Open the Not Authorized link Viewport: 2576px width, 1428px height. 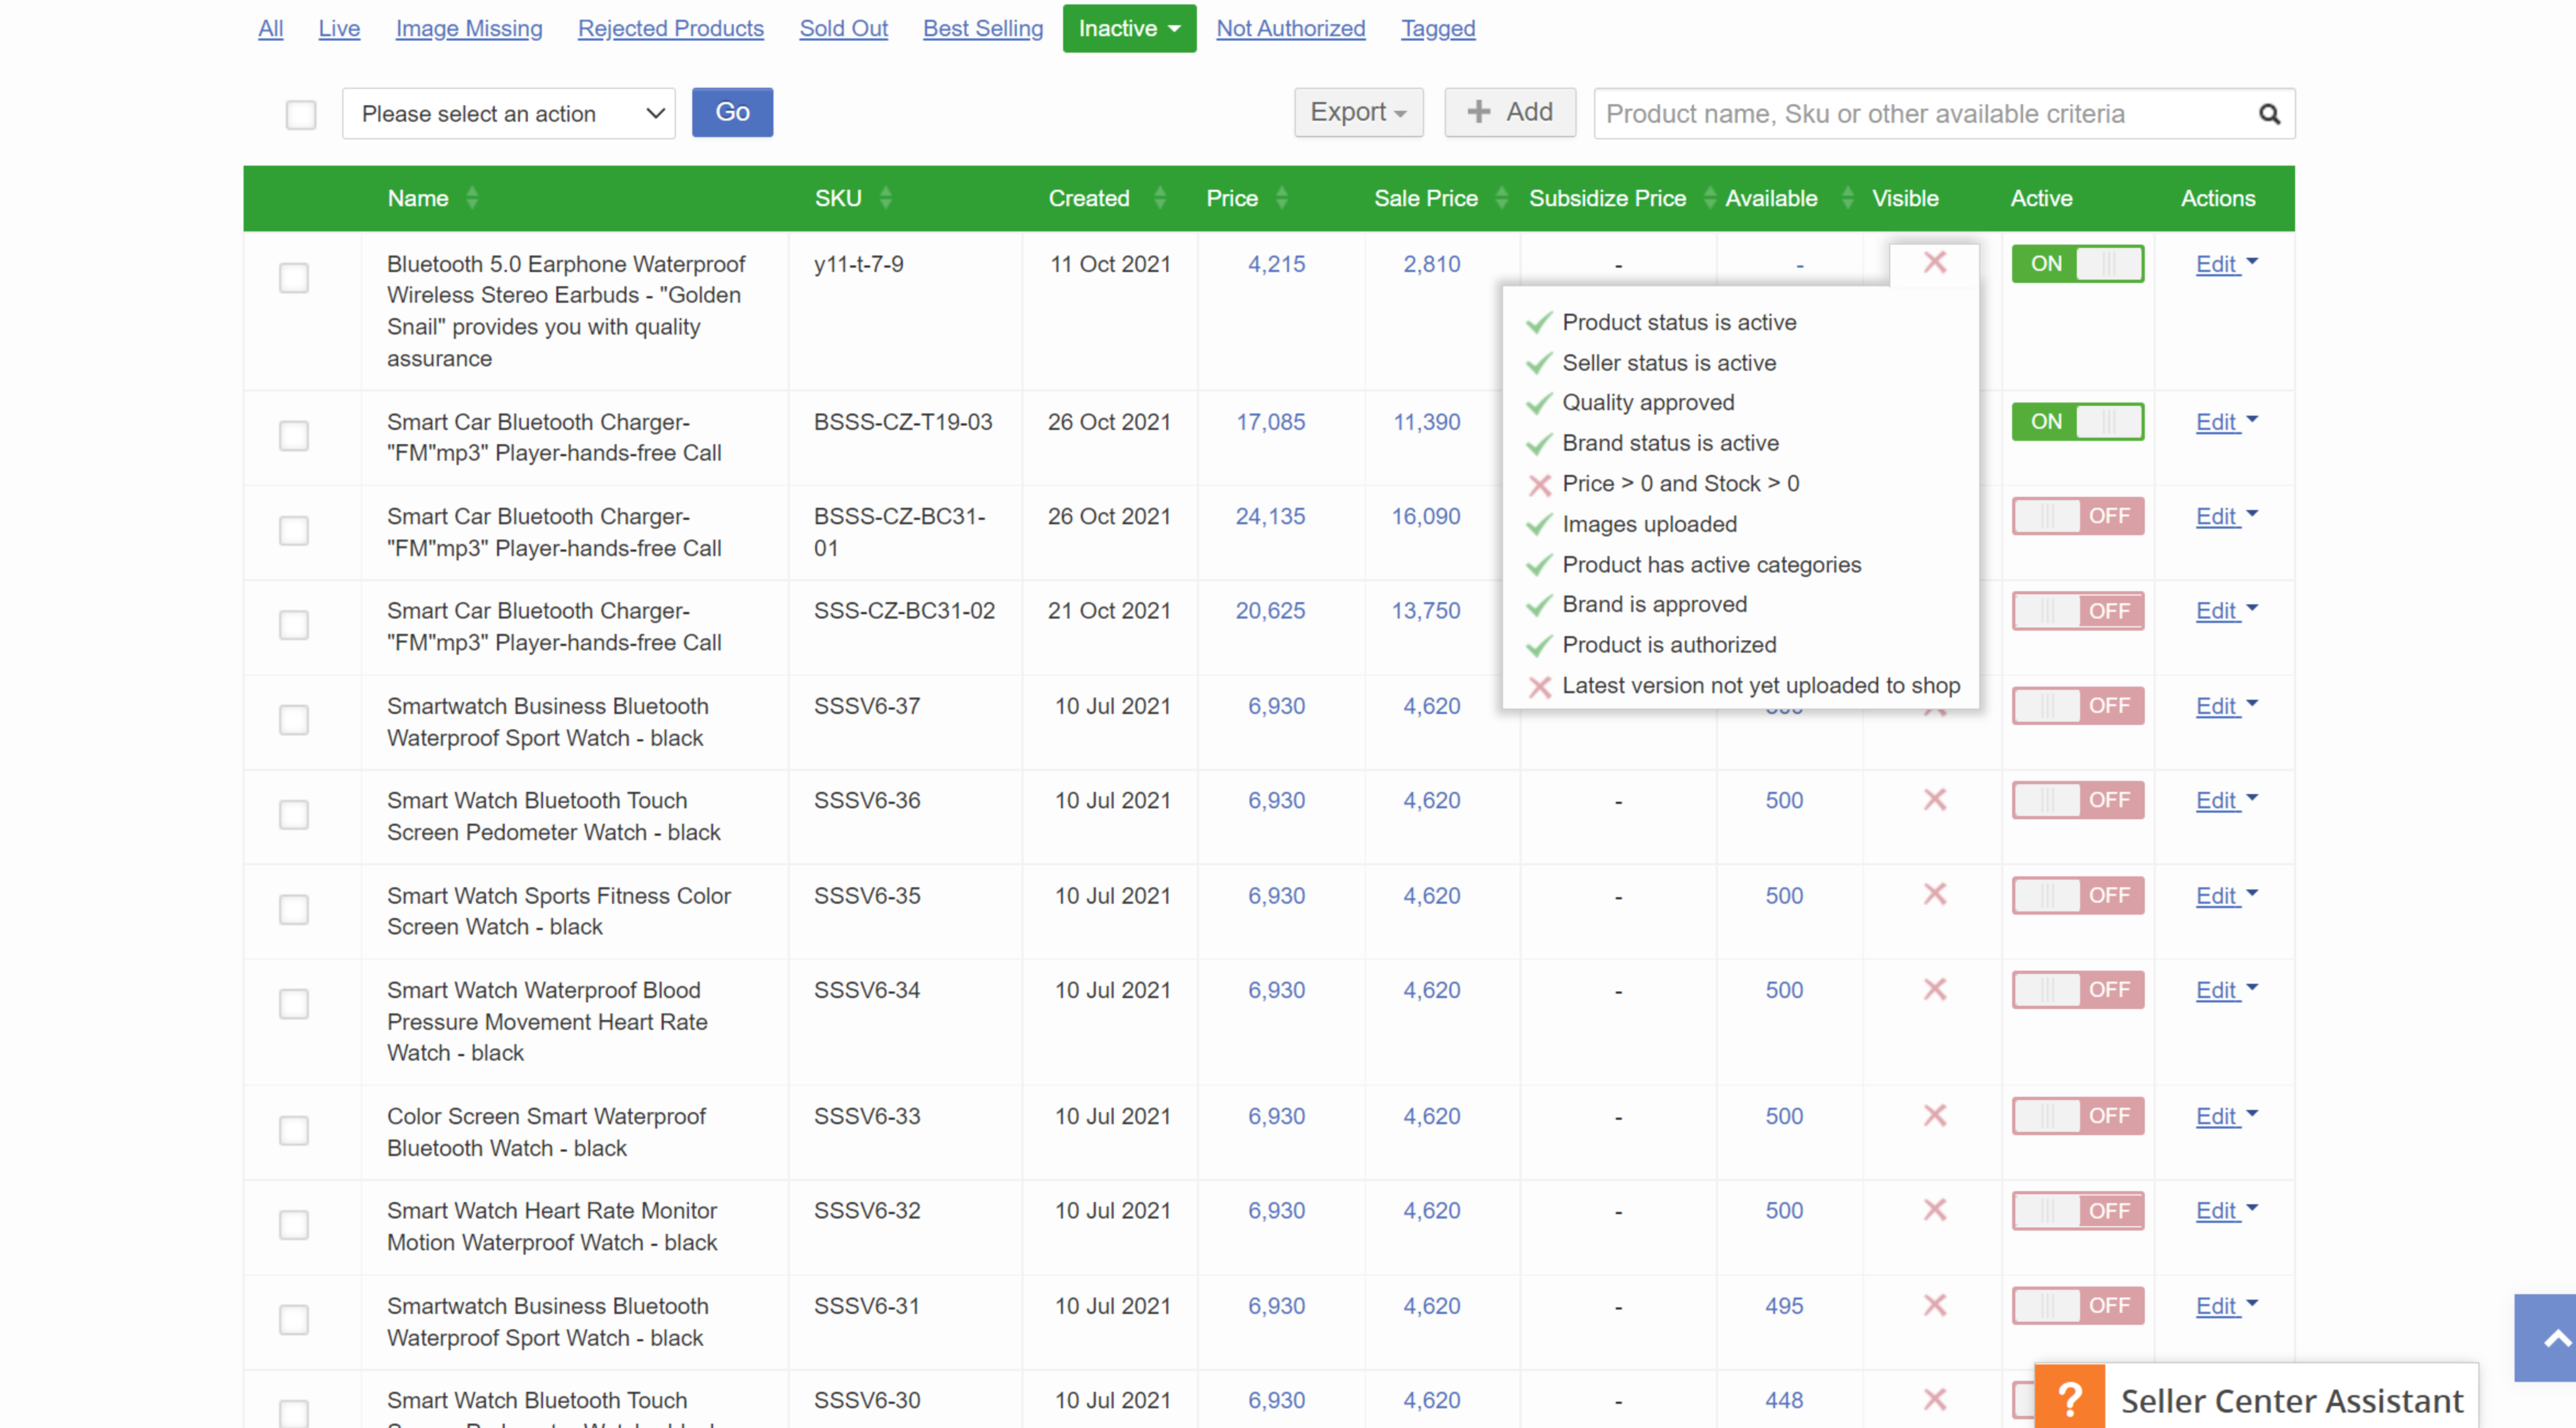pos(1290,28)
